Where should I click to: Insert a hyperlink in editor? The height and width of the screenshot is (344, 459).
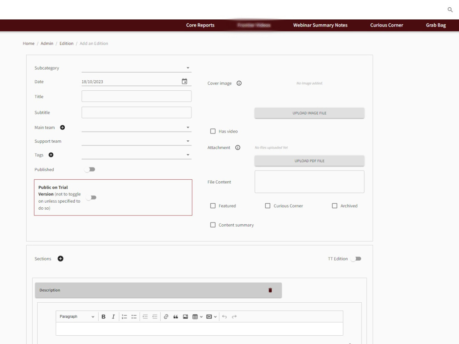click(166, 316)
